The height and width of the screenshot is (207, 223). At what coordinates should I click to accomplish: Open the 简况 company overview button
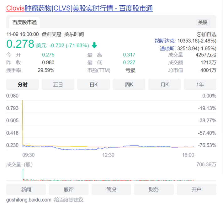(111, 189)
